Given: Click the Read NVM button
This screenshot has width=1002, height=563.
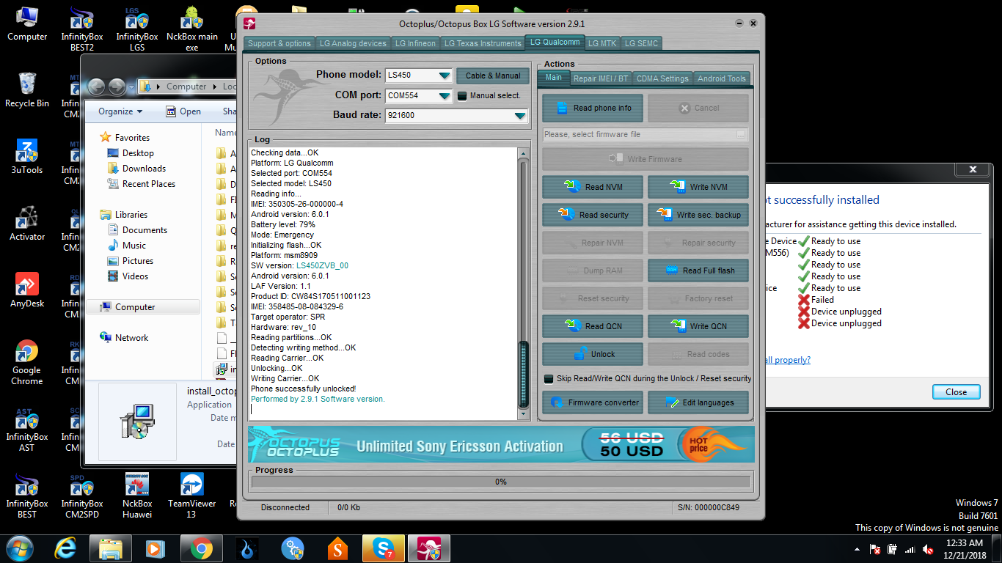Looking at the screenshot, I should click(593, 187).
